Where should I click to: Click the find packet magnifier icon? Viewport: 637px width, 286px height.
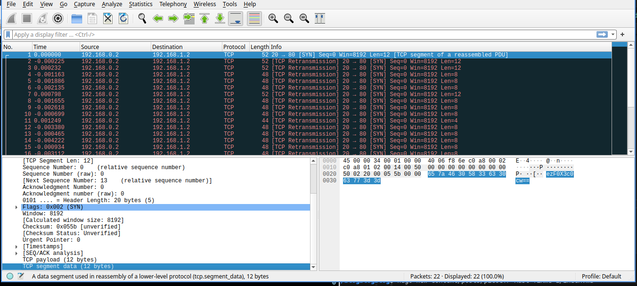click(x=142, y=18)
